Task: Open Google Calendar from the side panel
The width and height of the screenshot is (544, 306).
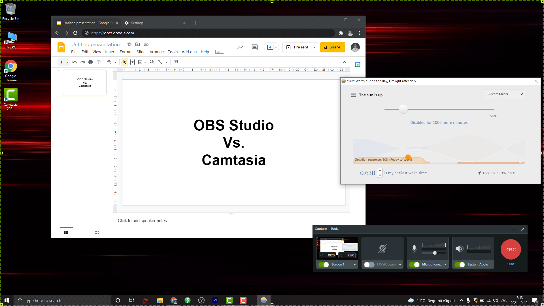Action: click(357, 65)
